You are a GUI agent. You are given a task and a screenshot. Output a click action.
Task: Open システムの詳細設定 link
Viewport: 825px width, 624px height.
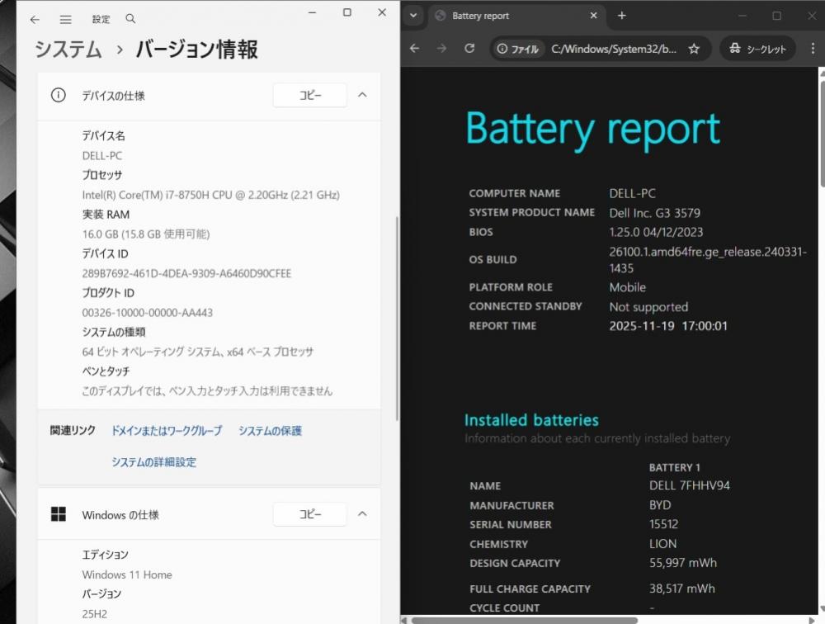pos(153,462)
